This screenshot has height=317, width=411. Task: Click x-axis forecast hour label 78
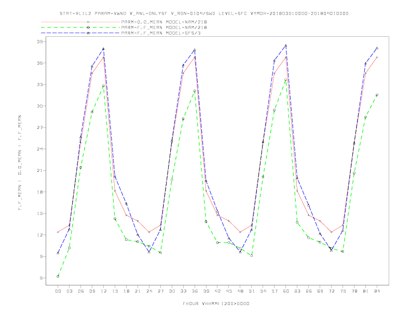pyautogui.click(x=354, y=291)
